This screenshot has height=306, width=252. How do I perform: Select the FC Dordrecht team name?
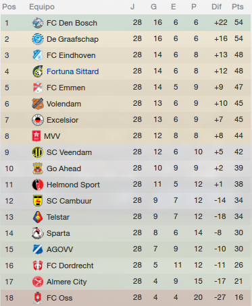(70, 266)
